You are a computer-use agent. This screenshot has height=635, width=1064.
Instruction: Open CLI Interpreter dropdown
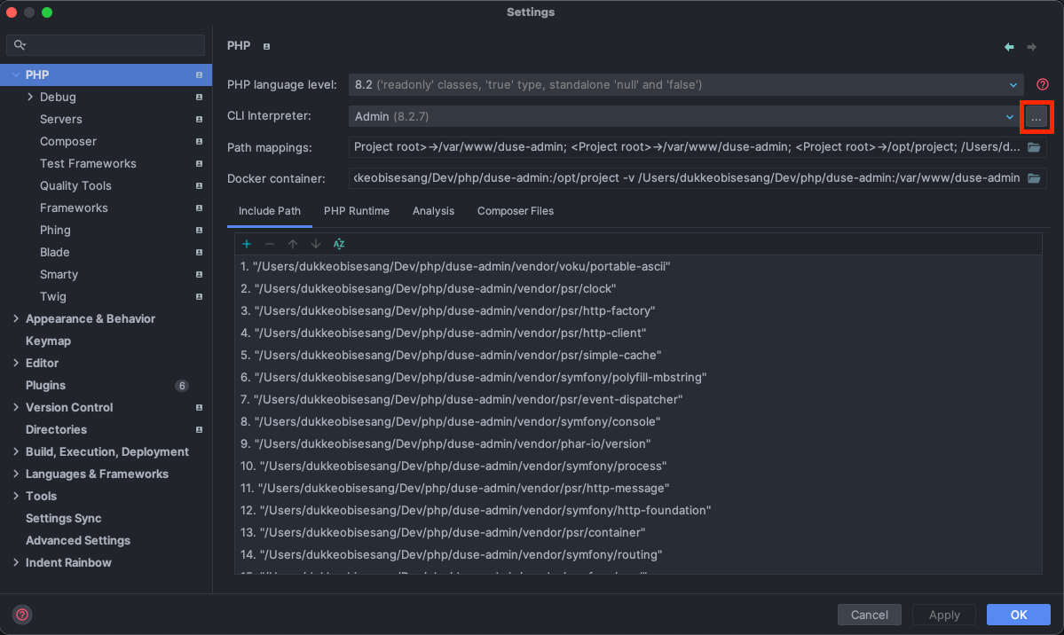coord(1009,117)
